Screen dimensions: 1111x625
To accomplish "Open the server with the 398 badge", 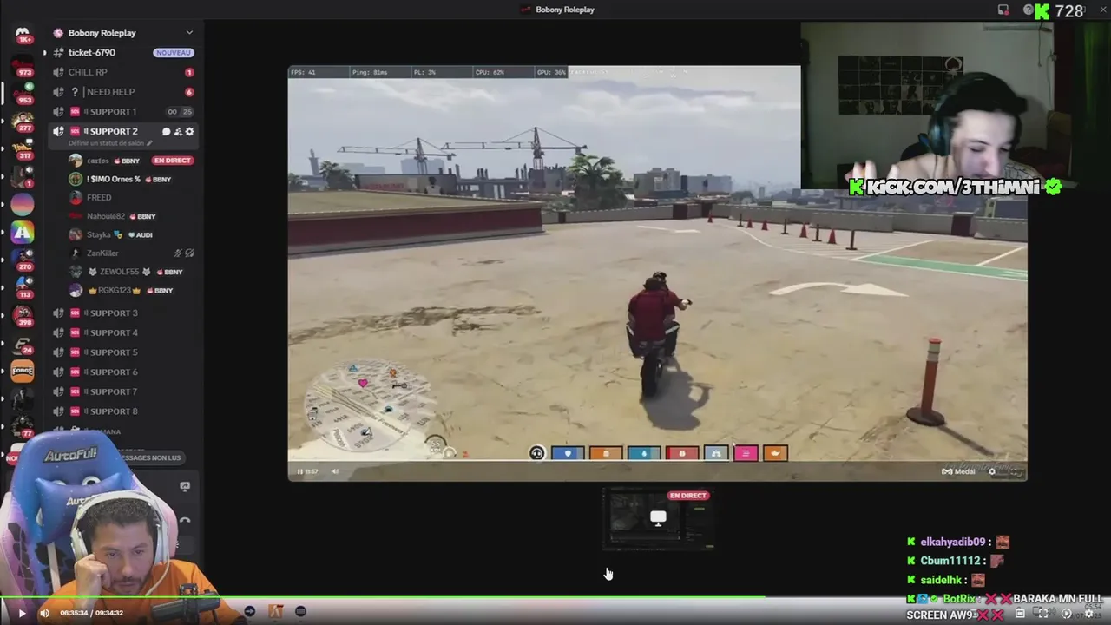I will tap(23, 315).
